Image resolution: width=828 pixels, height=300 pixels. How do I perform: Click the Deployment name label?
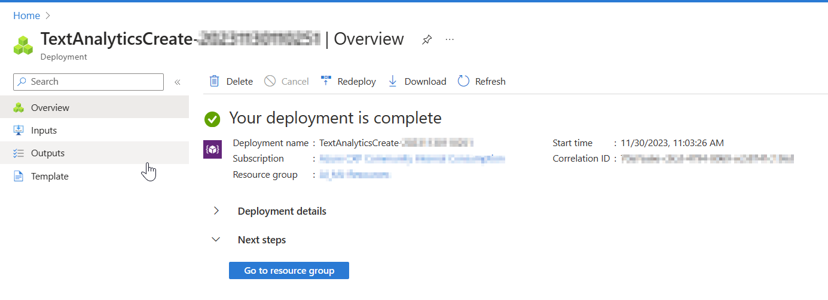coord(271,143)
